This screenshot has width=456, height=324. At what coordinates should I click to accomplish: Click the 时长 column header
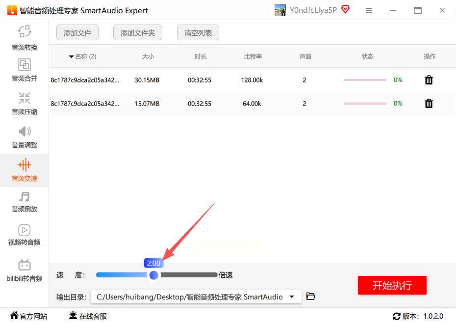click(201, 56)
